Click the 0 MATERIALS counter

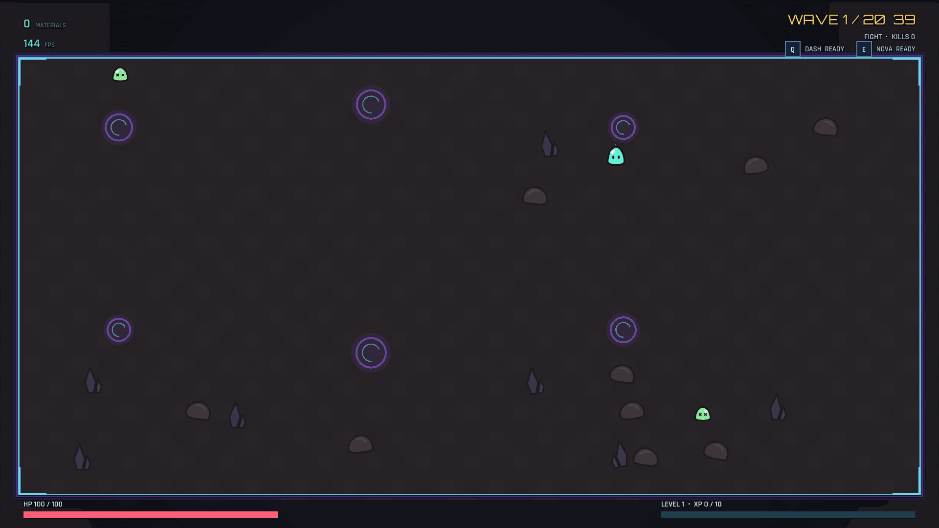point(45,24)
